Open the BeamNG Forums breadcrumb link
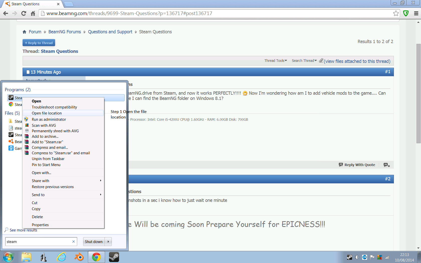 click(65, 32)
